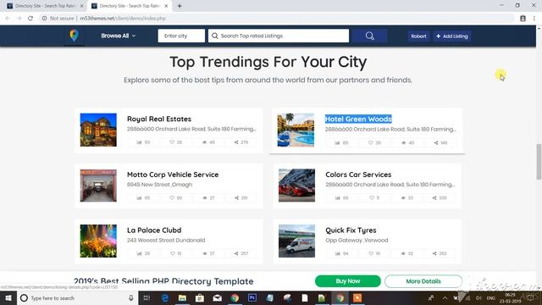
Task: Click the Royal Real Estates house thumbnail
Action: pos(98,130)
